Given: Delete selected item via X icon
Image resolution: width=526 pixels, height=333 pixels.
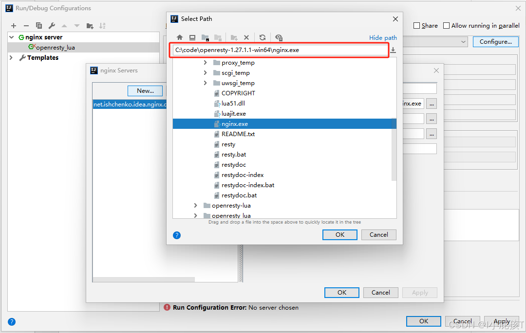Looking at the screenshot, I should (x=246, y=37).
